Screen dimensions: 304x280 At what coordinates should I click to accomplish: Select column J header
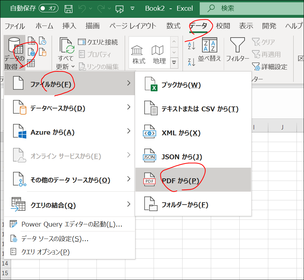click(283, 127)
